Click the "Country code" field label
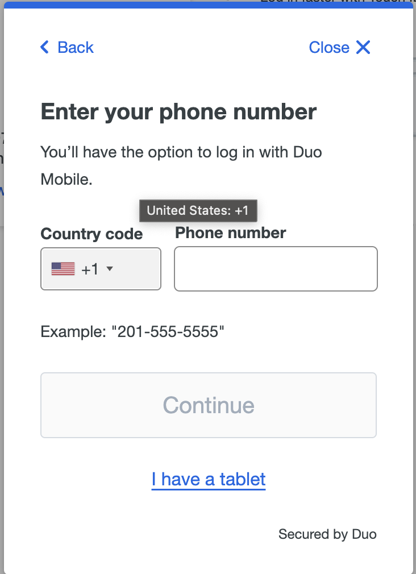Viewport: 416px width, 574px height. (x=91, y=234)
